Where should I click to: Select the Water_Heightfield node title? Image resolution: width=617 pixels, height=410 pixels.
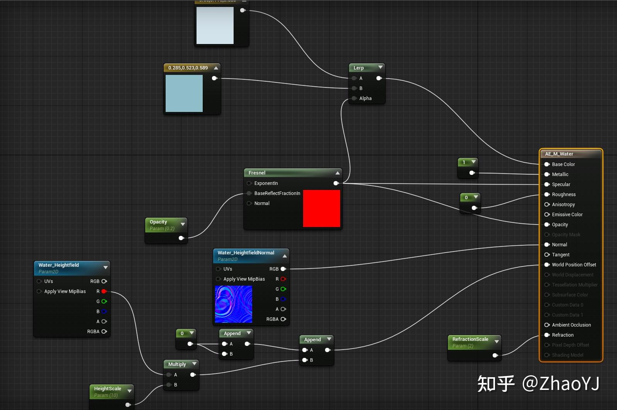[x=59, y=265]
